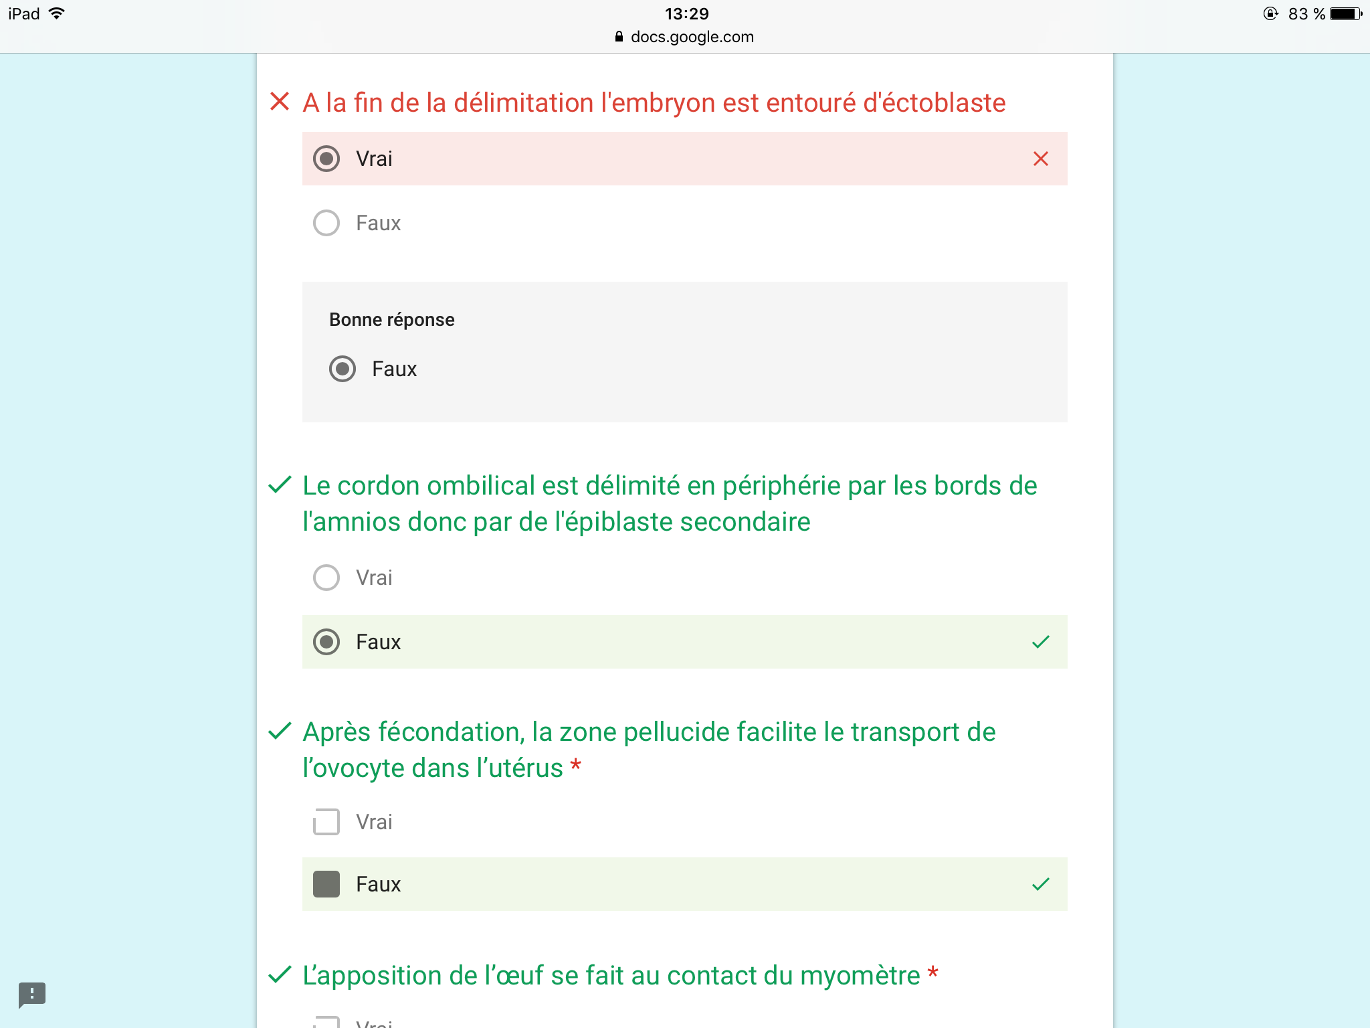Tap the padlock icon in the address bar
Image resolution: width=1370 pixels, height=1028 pixels.
[x=619, y=37]
